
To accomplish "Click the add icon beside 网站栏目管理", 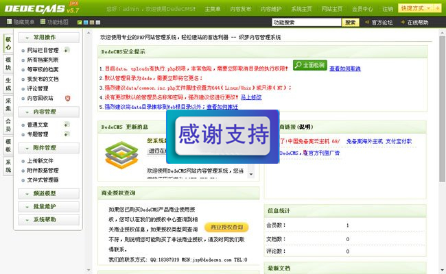I will pos(67,50).
